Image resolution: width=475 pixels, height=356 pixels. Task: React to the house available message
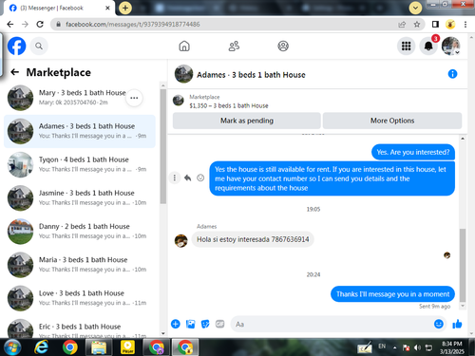[x=200, y=178]
